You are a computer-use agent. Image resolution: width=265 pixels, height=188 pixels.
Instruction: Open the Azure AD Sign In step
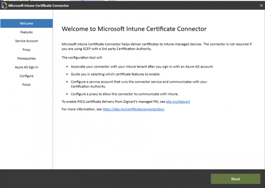27,67
